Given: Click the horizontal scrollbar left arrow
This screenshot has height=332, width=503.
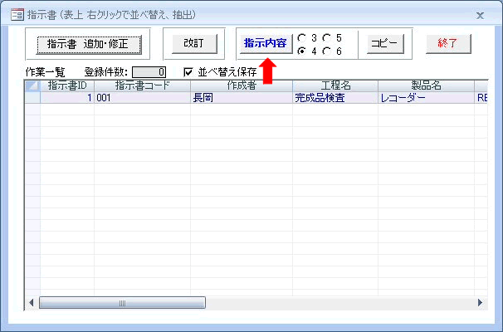Looking at the screenshot, I should click(x=31, y=302).
